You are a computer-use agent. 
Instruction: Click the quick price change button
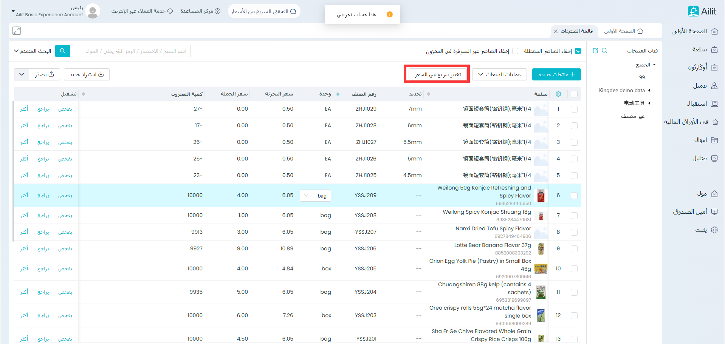click(x=437, y=74)
